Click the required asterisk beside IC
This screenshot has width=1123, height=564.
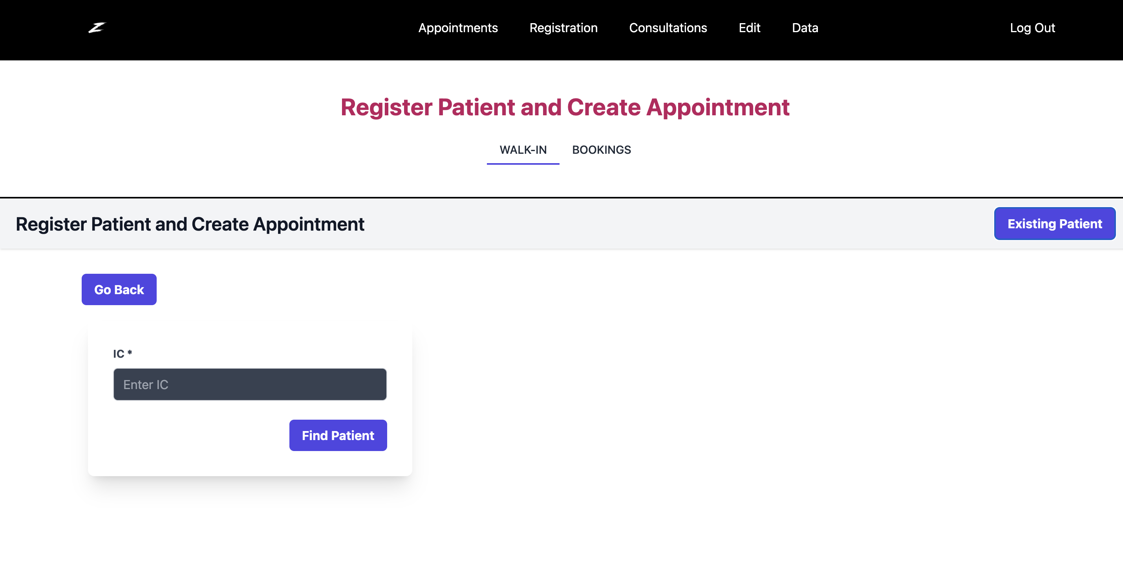click(x=130, y=352)
